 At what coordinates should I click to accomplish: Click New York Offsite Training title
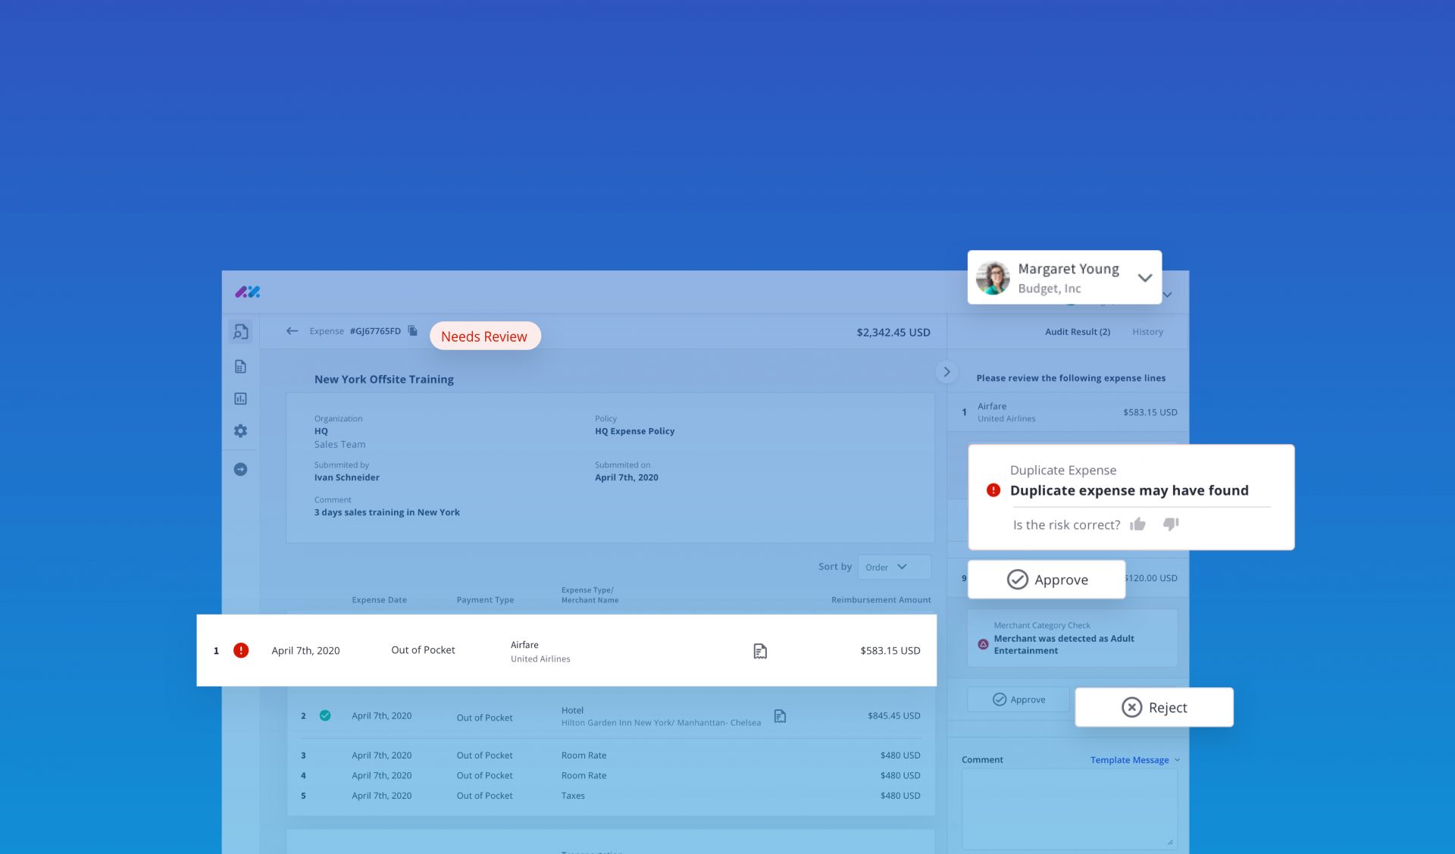click(384, 379)
